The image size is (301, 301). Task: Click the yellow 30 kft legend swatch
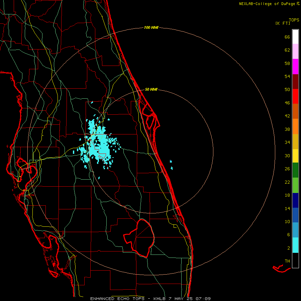click(x=295, y=156)
